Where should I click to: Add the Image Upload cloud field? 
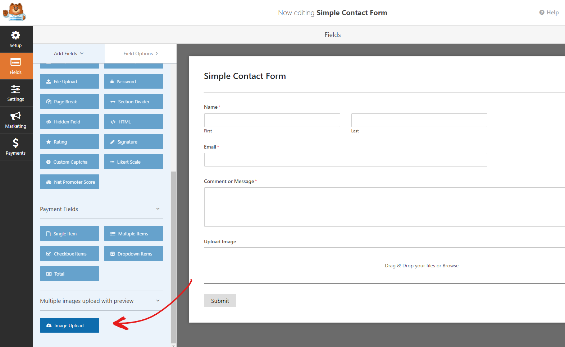tap(69, 325)
